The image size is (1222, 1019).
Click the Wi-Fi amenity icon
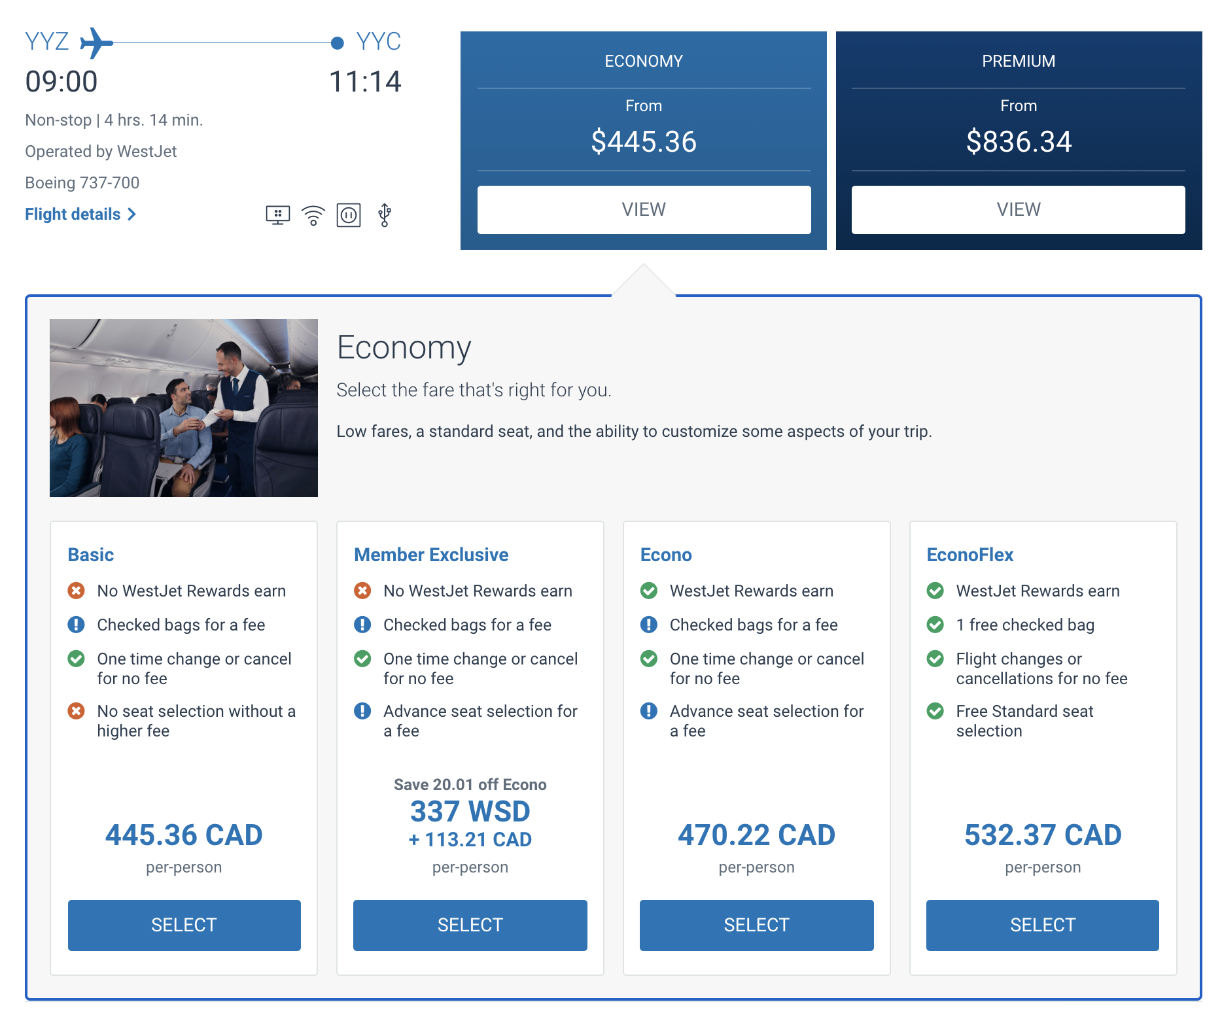point(313,215)
